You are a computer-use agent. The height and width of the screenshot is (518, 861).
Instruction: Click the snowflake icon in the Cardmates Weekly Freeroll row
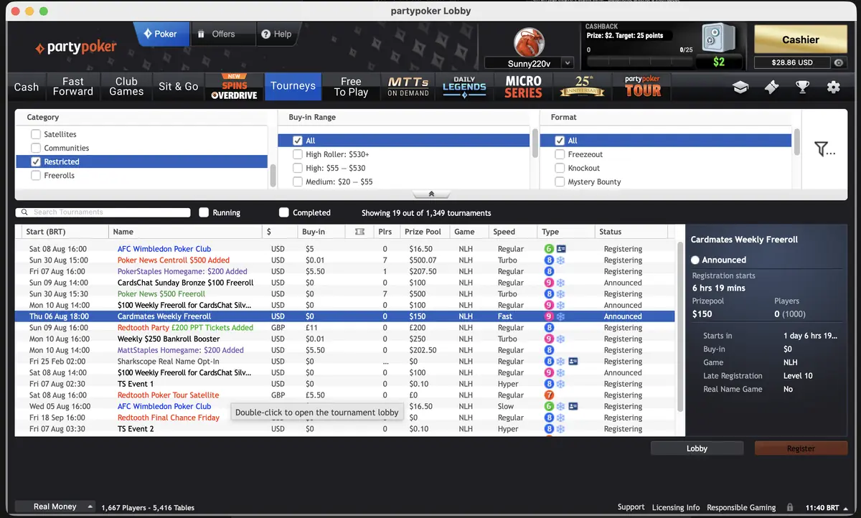click(x=561, y=316)
